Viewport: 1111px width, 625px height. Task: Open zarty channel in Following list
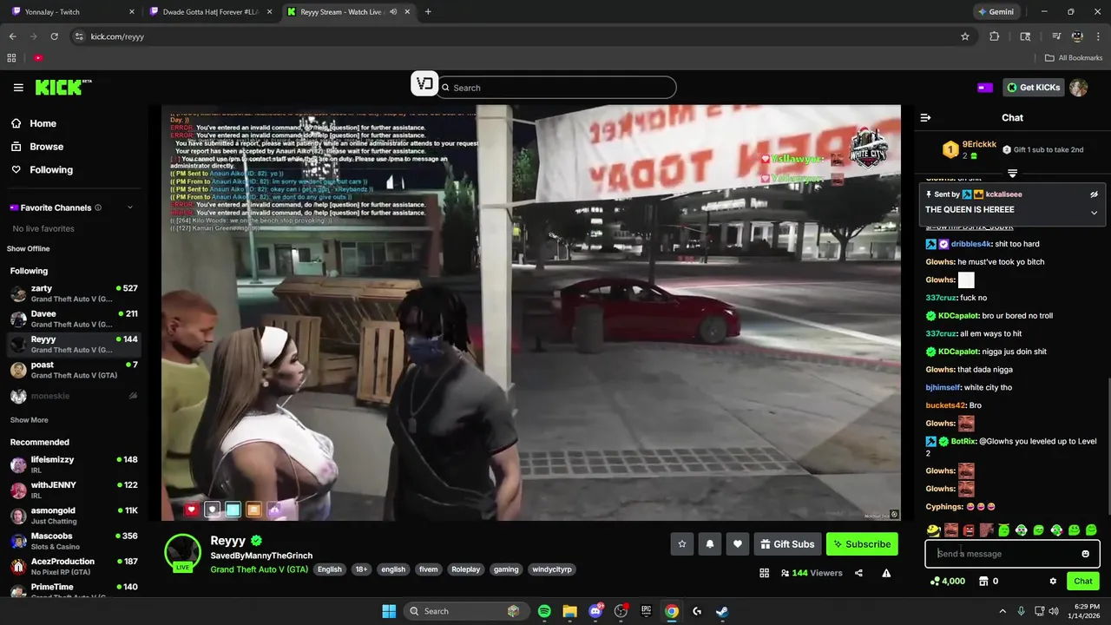tap(74, 293)
